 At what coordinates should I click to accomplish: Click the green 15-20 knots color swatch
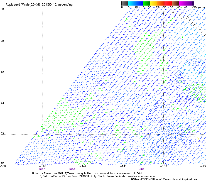[x=146, y=3]
